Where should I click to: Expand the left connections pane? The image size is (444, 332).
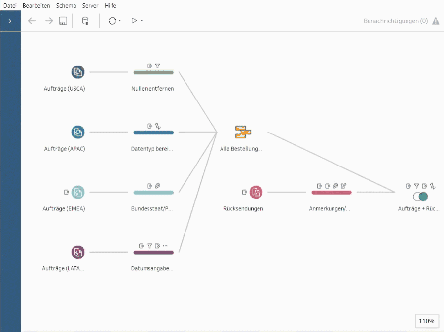point(10,21)
